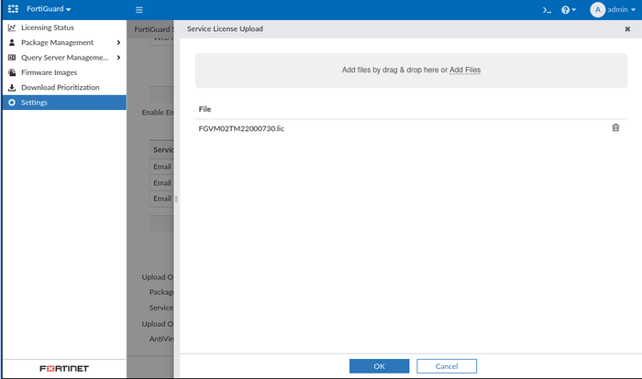642x379 pixels.
Task: Confirm the upload with the OK button
Action: click(379, 366)
